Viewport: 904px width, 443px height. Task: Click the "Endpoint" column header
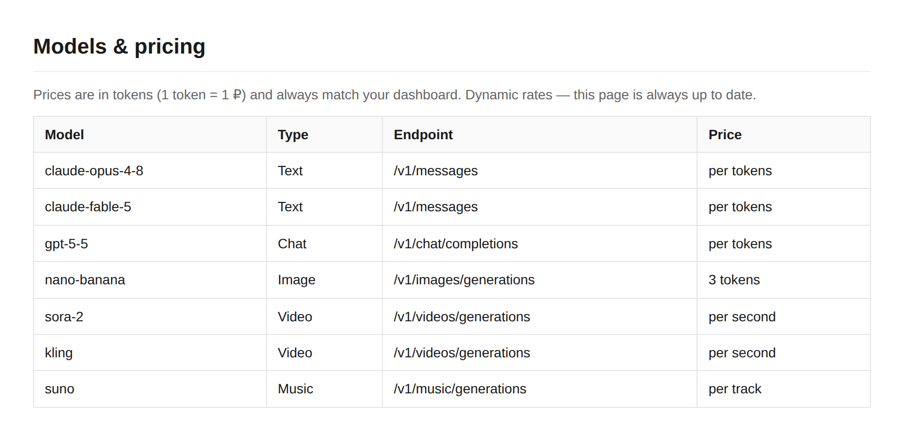click(540, 135)
